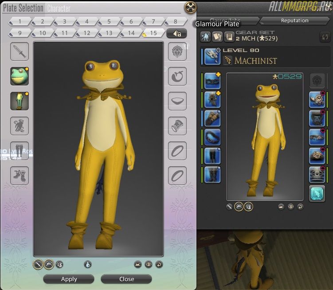Image resolution: width=333 pixels, height=290 pixels.
Task: Select the first ring slot in plate
Action: pos(177,151)
